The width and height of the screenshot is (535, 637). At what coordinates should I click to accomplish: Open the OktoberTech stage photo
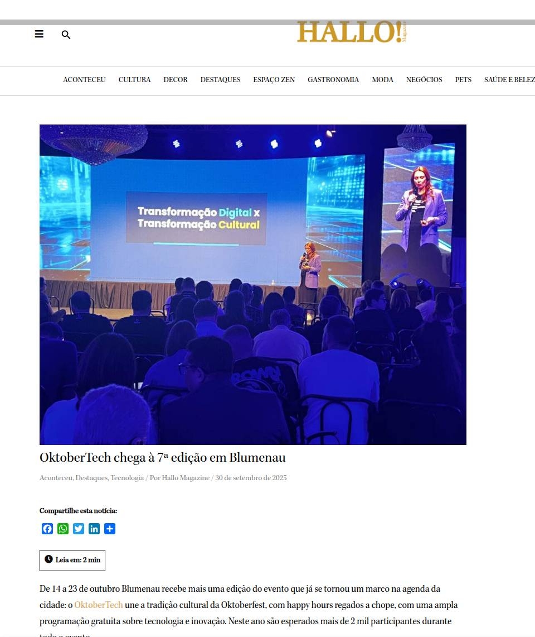[x=252, y=284]
